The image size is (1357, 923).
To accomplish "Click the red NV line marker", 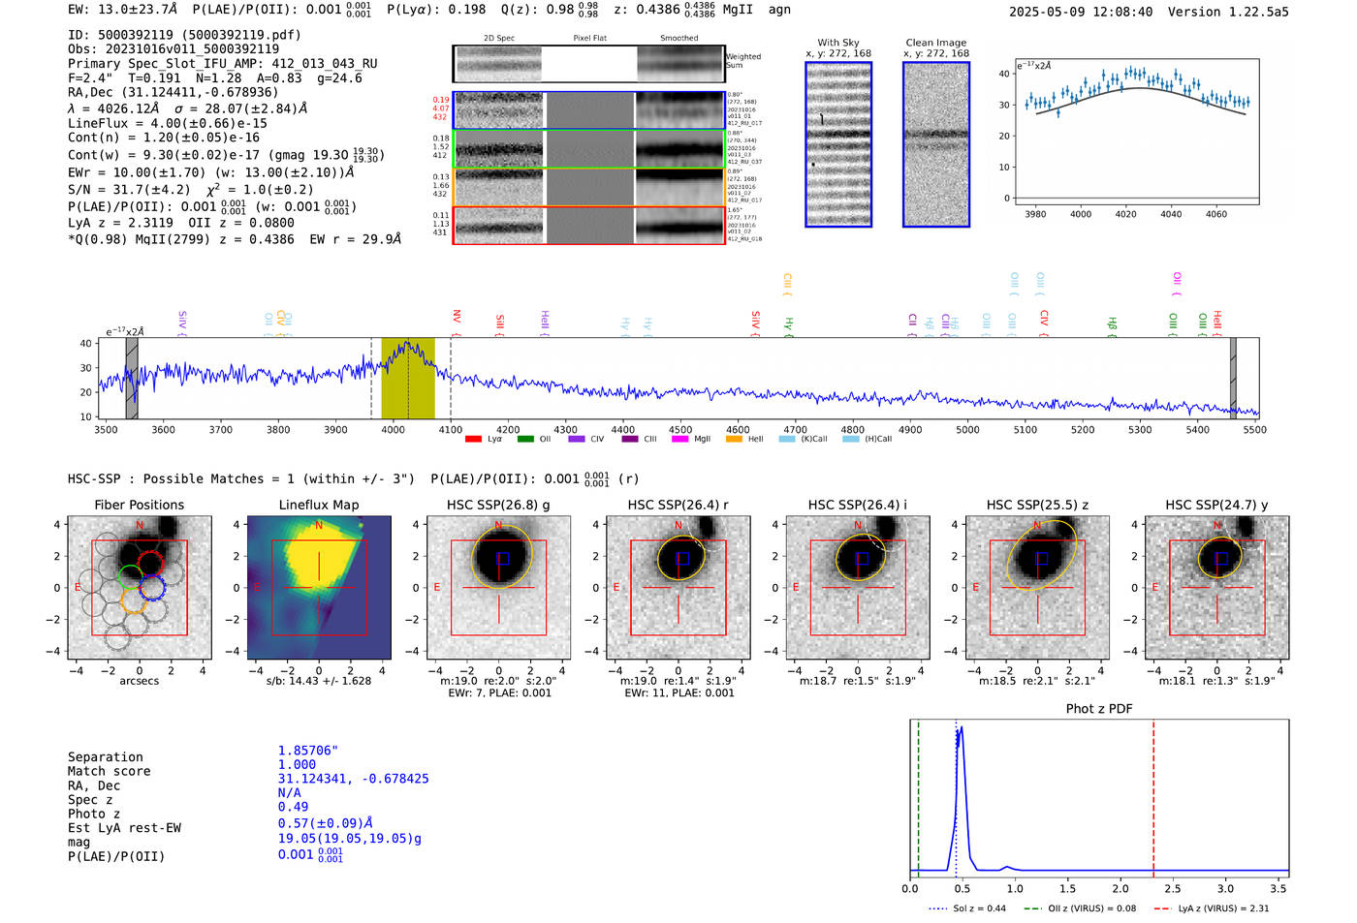I will point(457,322).
